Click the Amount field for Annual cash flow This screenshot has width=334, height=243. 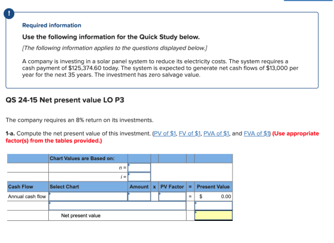[x=140, y=196]
